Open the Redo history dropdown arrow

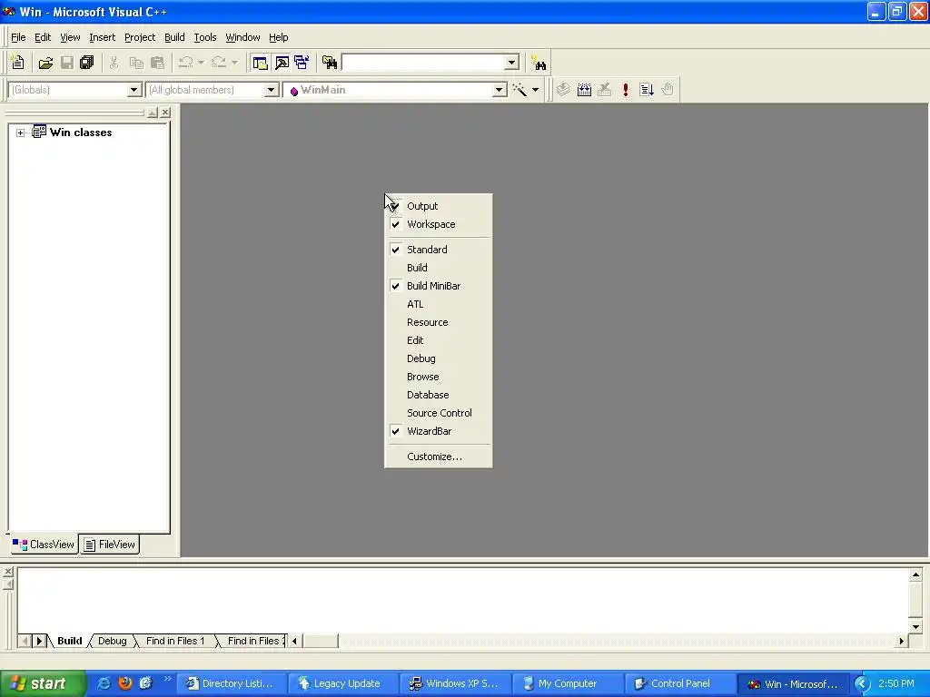click(235, 63)
